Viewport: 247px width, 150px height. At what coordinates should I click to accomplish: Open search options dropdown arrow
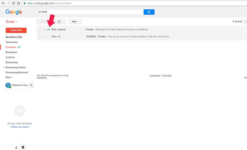(142, 12)
